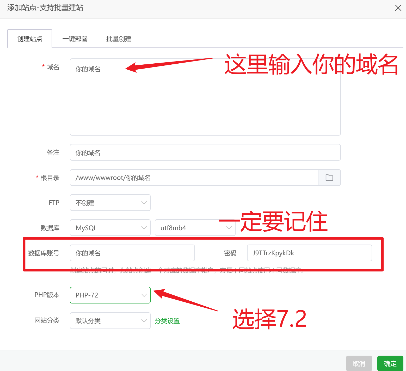Switch to the 批量创建 tab
Screen dimensions: 406x371
click(x=119, y=39)
